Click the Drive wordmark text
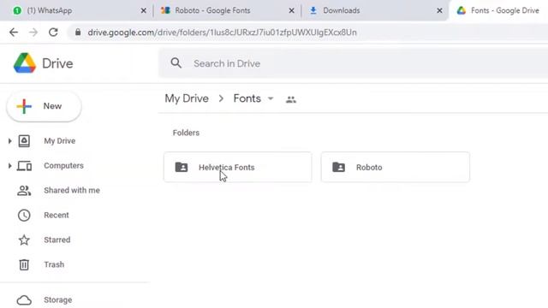 57,63
